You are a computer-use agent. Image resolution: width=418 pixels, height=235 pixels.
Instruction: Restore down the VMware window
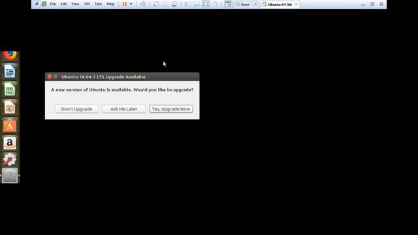point(372,4)
